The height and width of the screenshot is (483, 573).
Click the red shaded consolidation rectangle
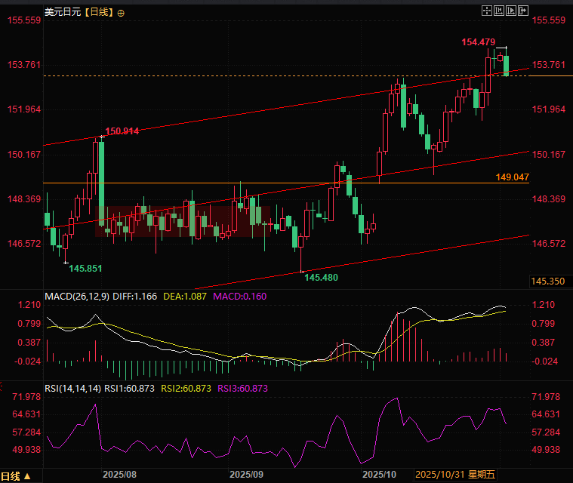point(183,221)
